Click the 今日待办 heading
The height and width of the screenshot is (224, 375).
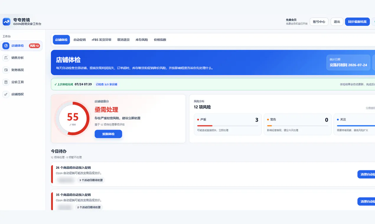pyautogui.click(x=58, y=151)
